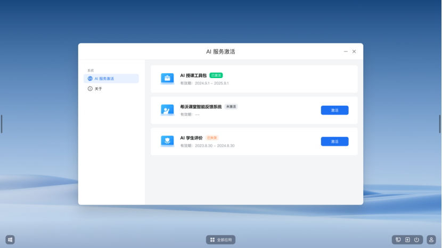Minimize the AI 服务激活 window
This screenshot has width=442, height=248.
tap(346, 52)
